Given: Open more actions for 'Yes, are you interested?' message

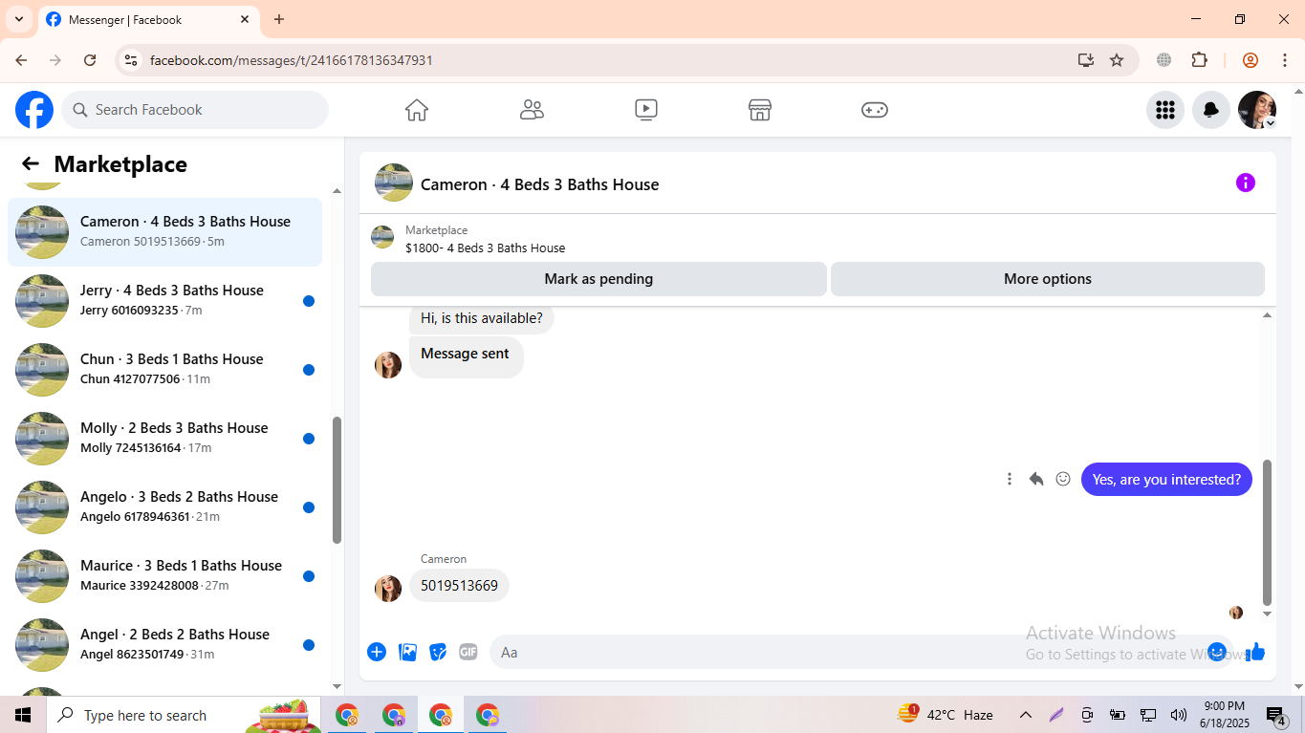Looking at the screenshot, I should point(1009,479).
